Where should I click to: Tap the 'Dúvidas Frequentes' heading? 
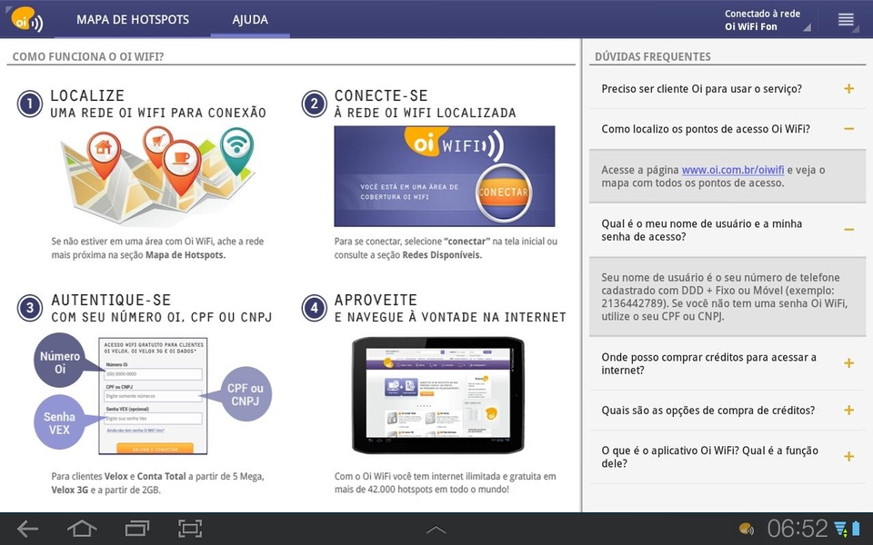click(x=653, y=56)
